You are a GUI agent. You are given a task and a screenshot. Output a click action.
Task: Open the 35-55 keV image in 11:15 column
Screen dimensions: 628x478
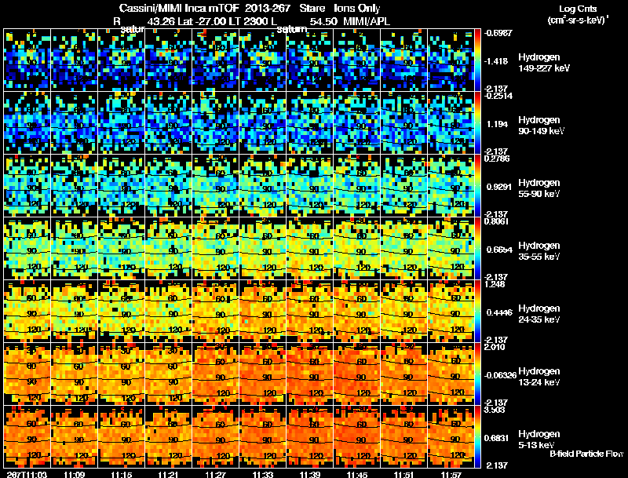click(x=122, y=248)
